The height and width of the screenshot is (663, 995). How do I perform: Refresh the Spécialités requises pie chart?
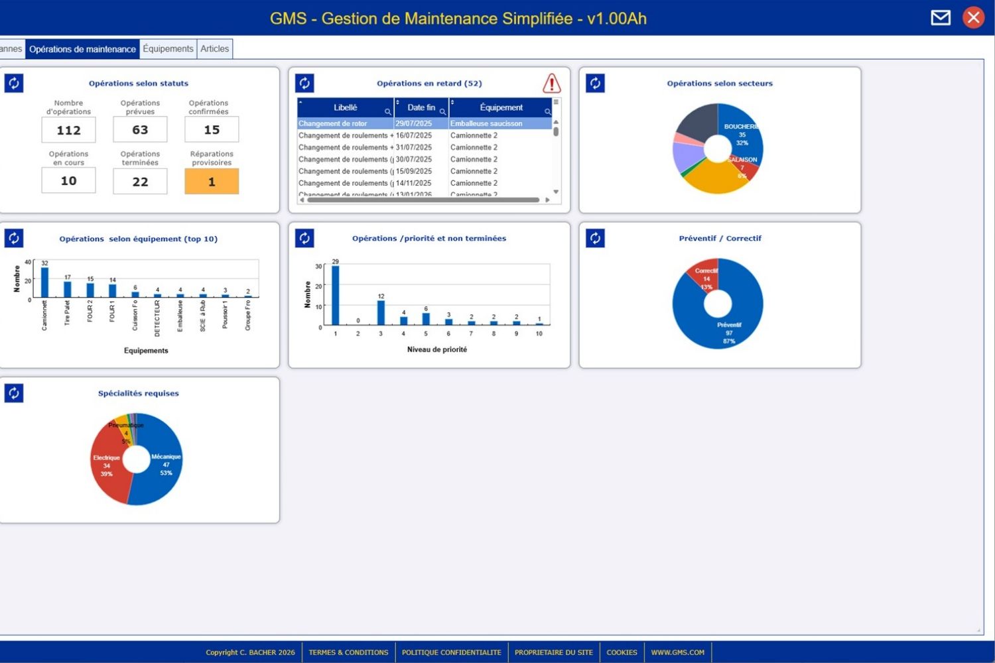coord(14,393)
